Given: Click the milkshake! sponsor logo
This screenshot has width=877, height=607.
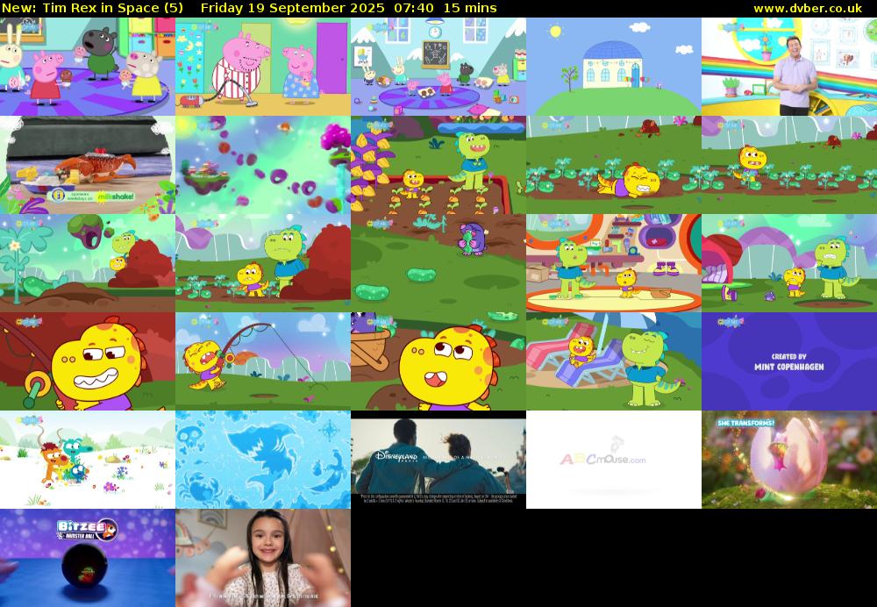Looking at the screenshot, I should pos(114,196).
